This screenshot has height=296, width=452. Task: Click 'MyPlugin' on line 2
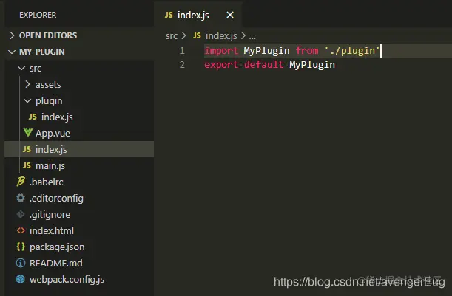(312, 65)
